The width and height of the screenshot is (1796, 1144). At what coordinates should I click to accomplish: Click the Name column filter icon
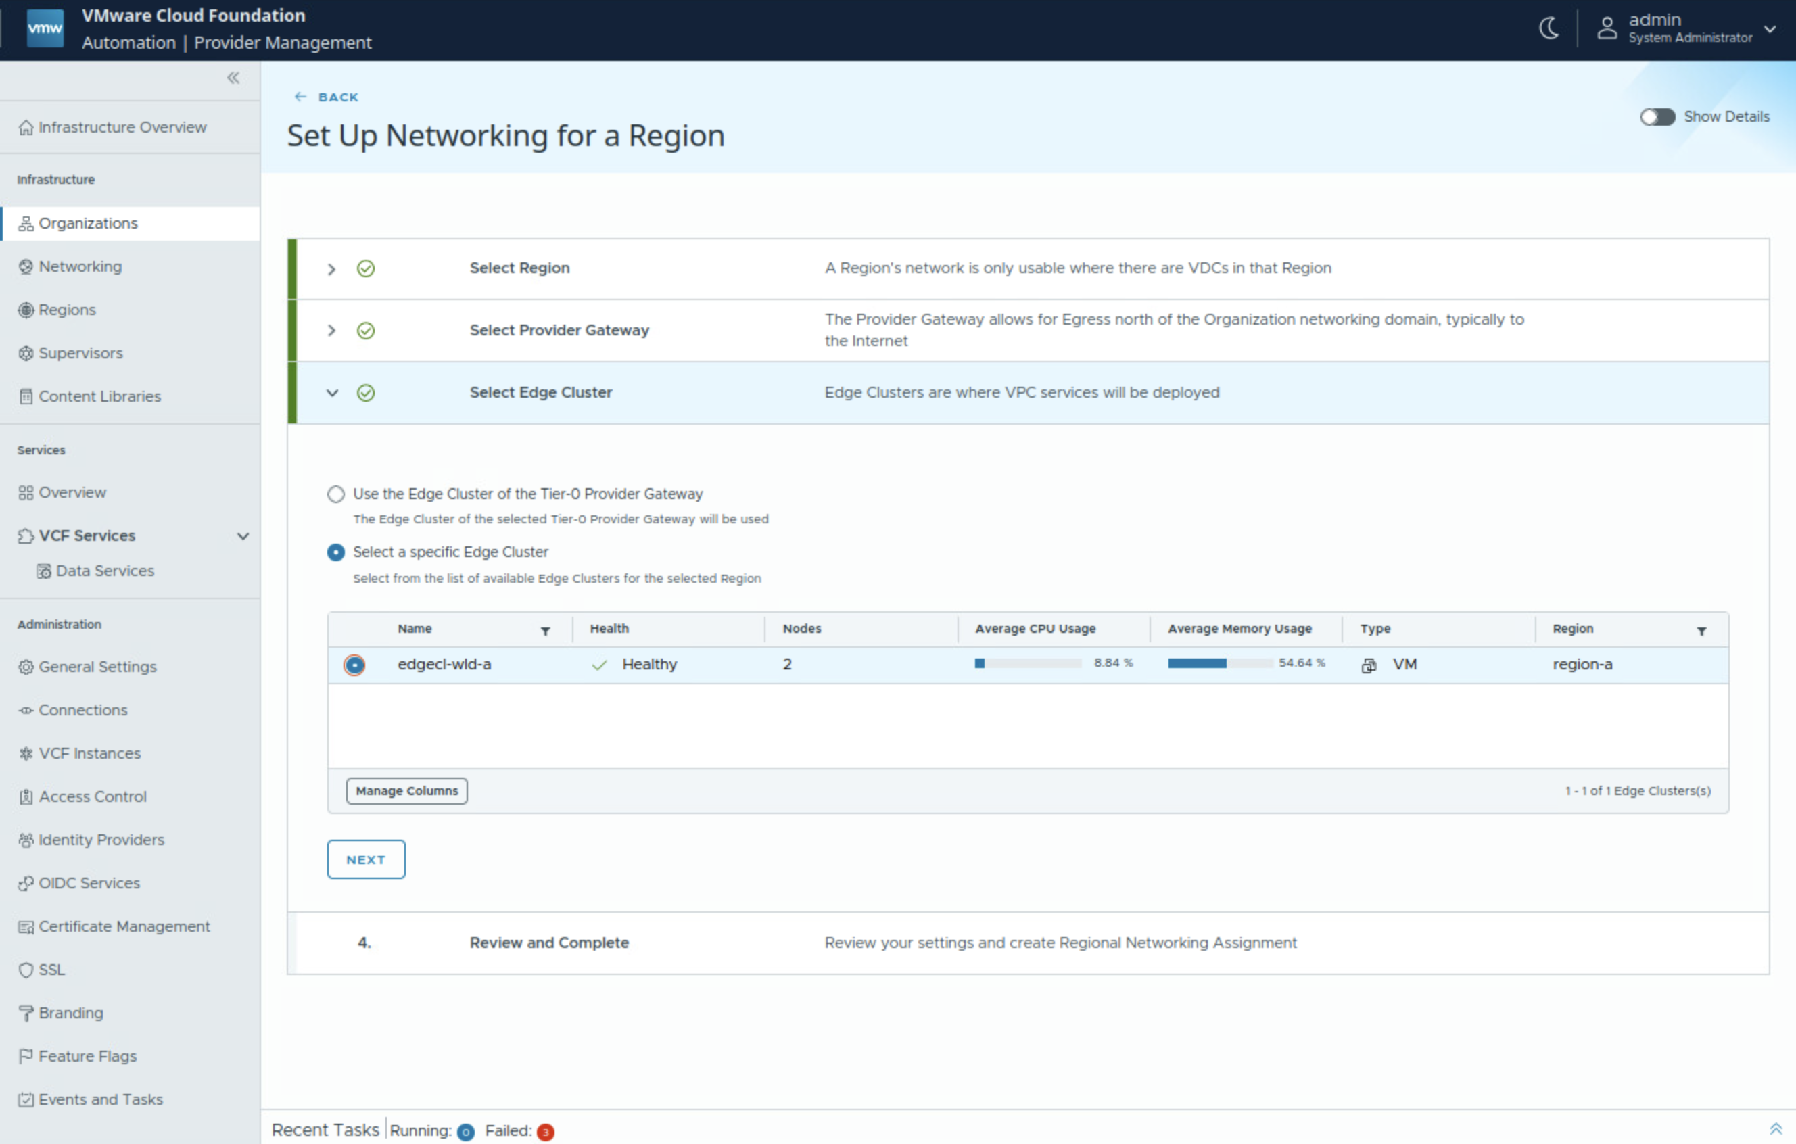(545, 631)
